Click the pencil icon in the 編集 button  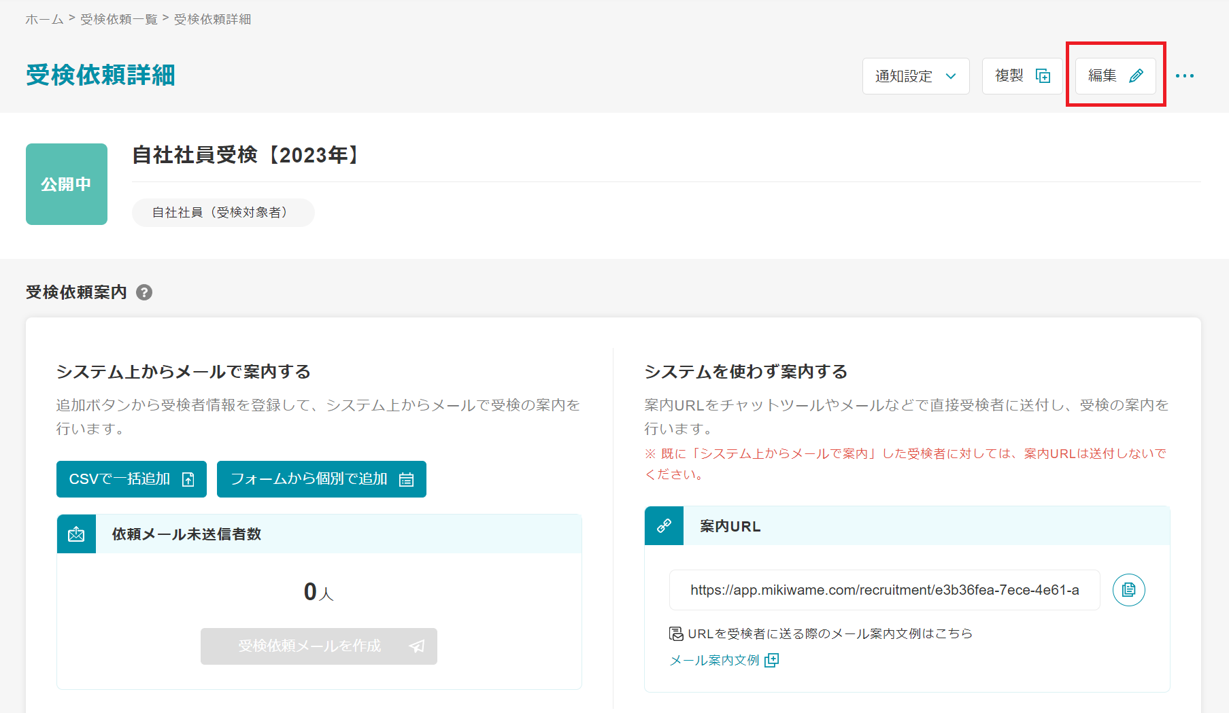pyautogui.click(x=1136, y=76)
